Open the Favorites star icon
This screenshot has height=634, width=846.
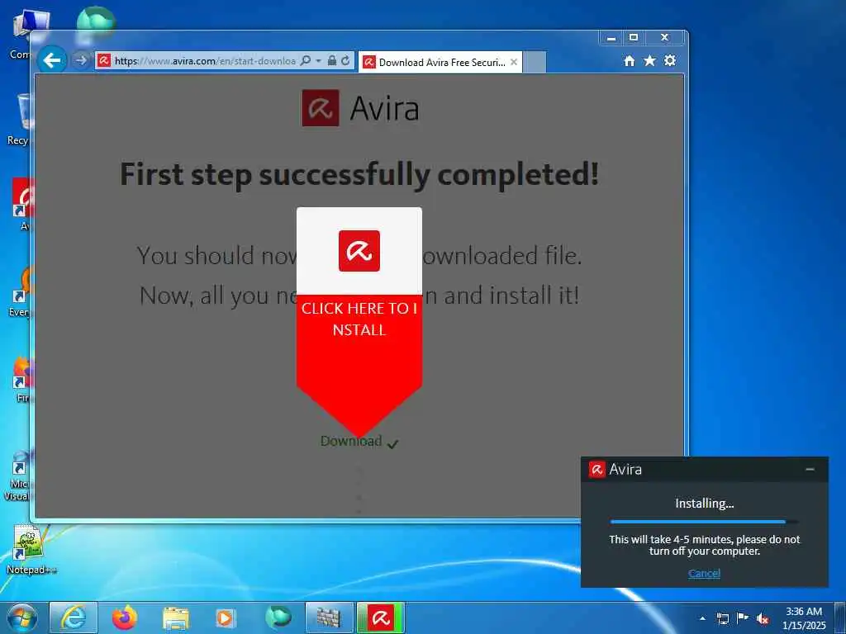pyautogui.click(x=649, y=61)
